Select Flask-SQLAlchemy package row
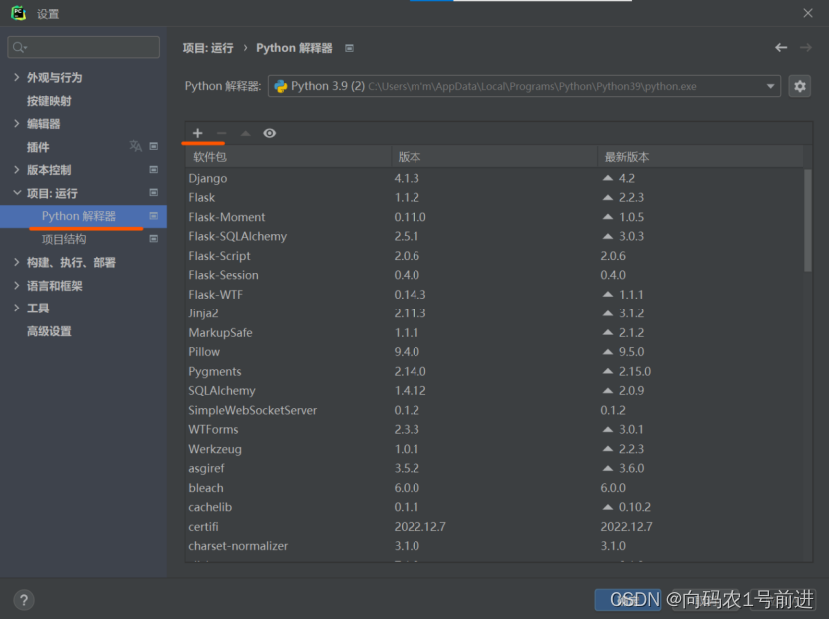 point(494,236)
